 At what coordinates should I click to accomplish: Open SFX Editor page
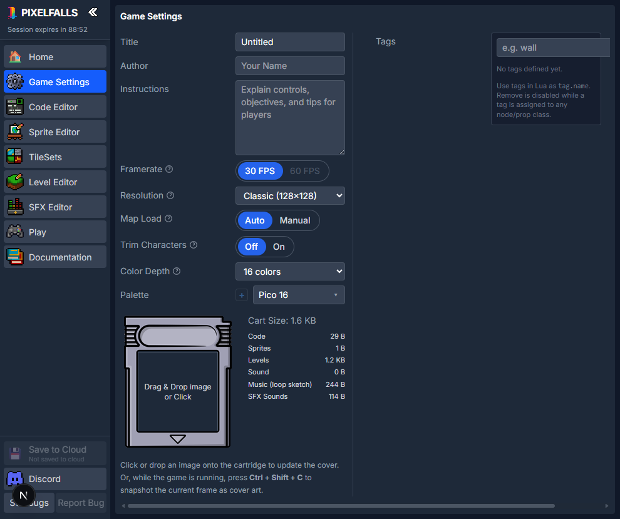[x=55, y=207]
